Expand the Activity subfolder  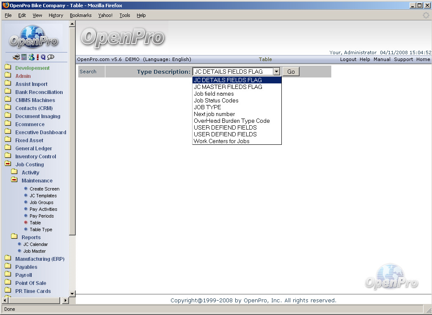14,172
